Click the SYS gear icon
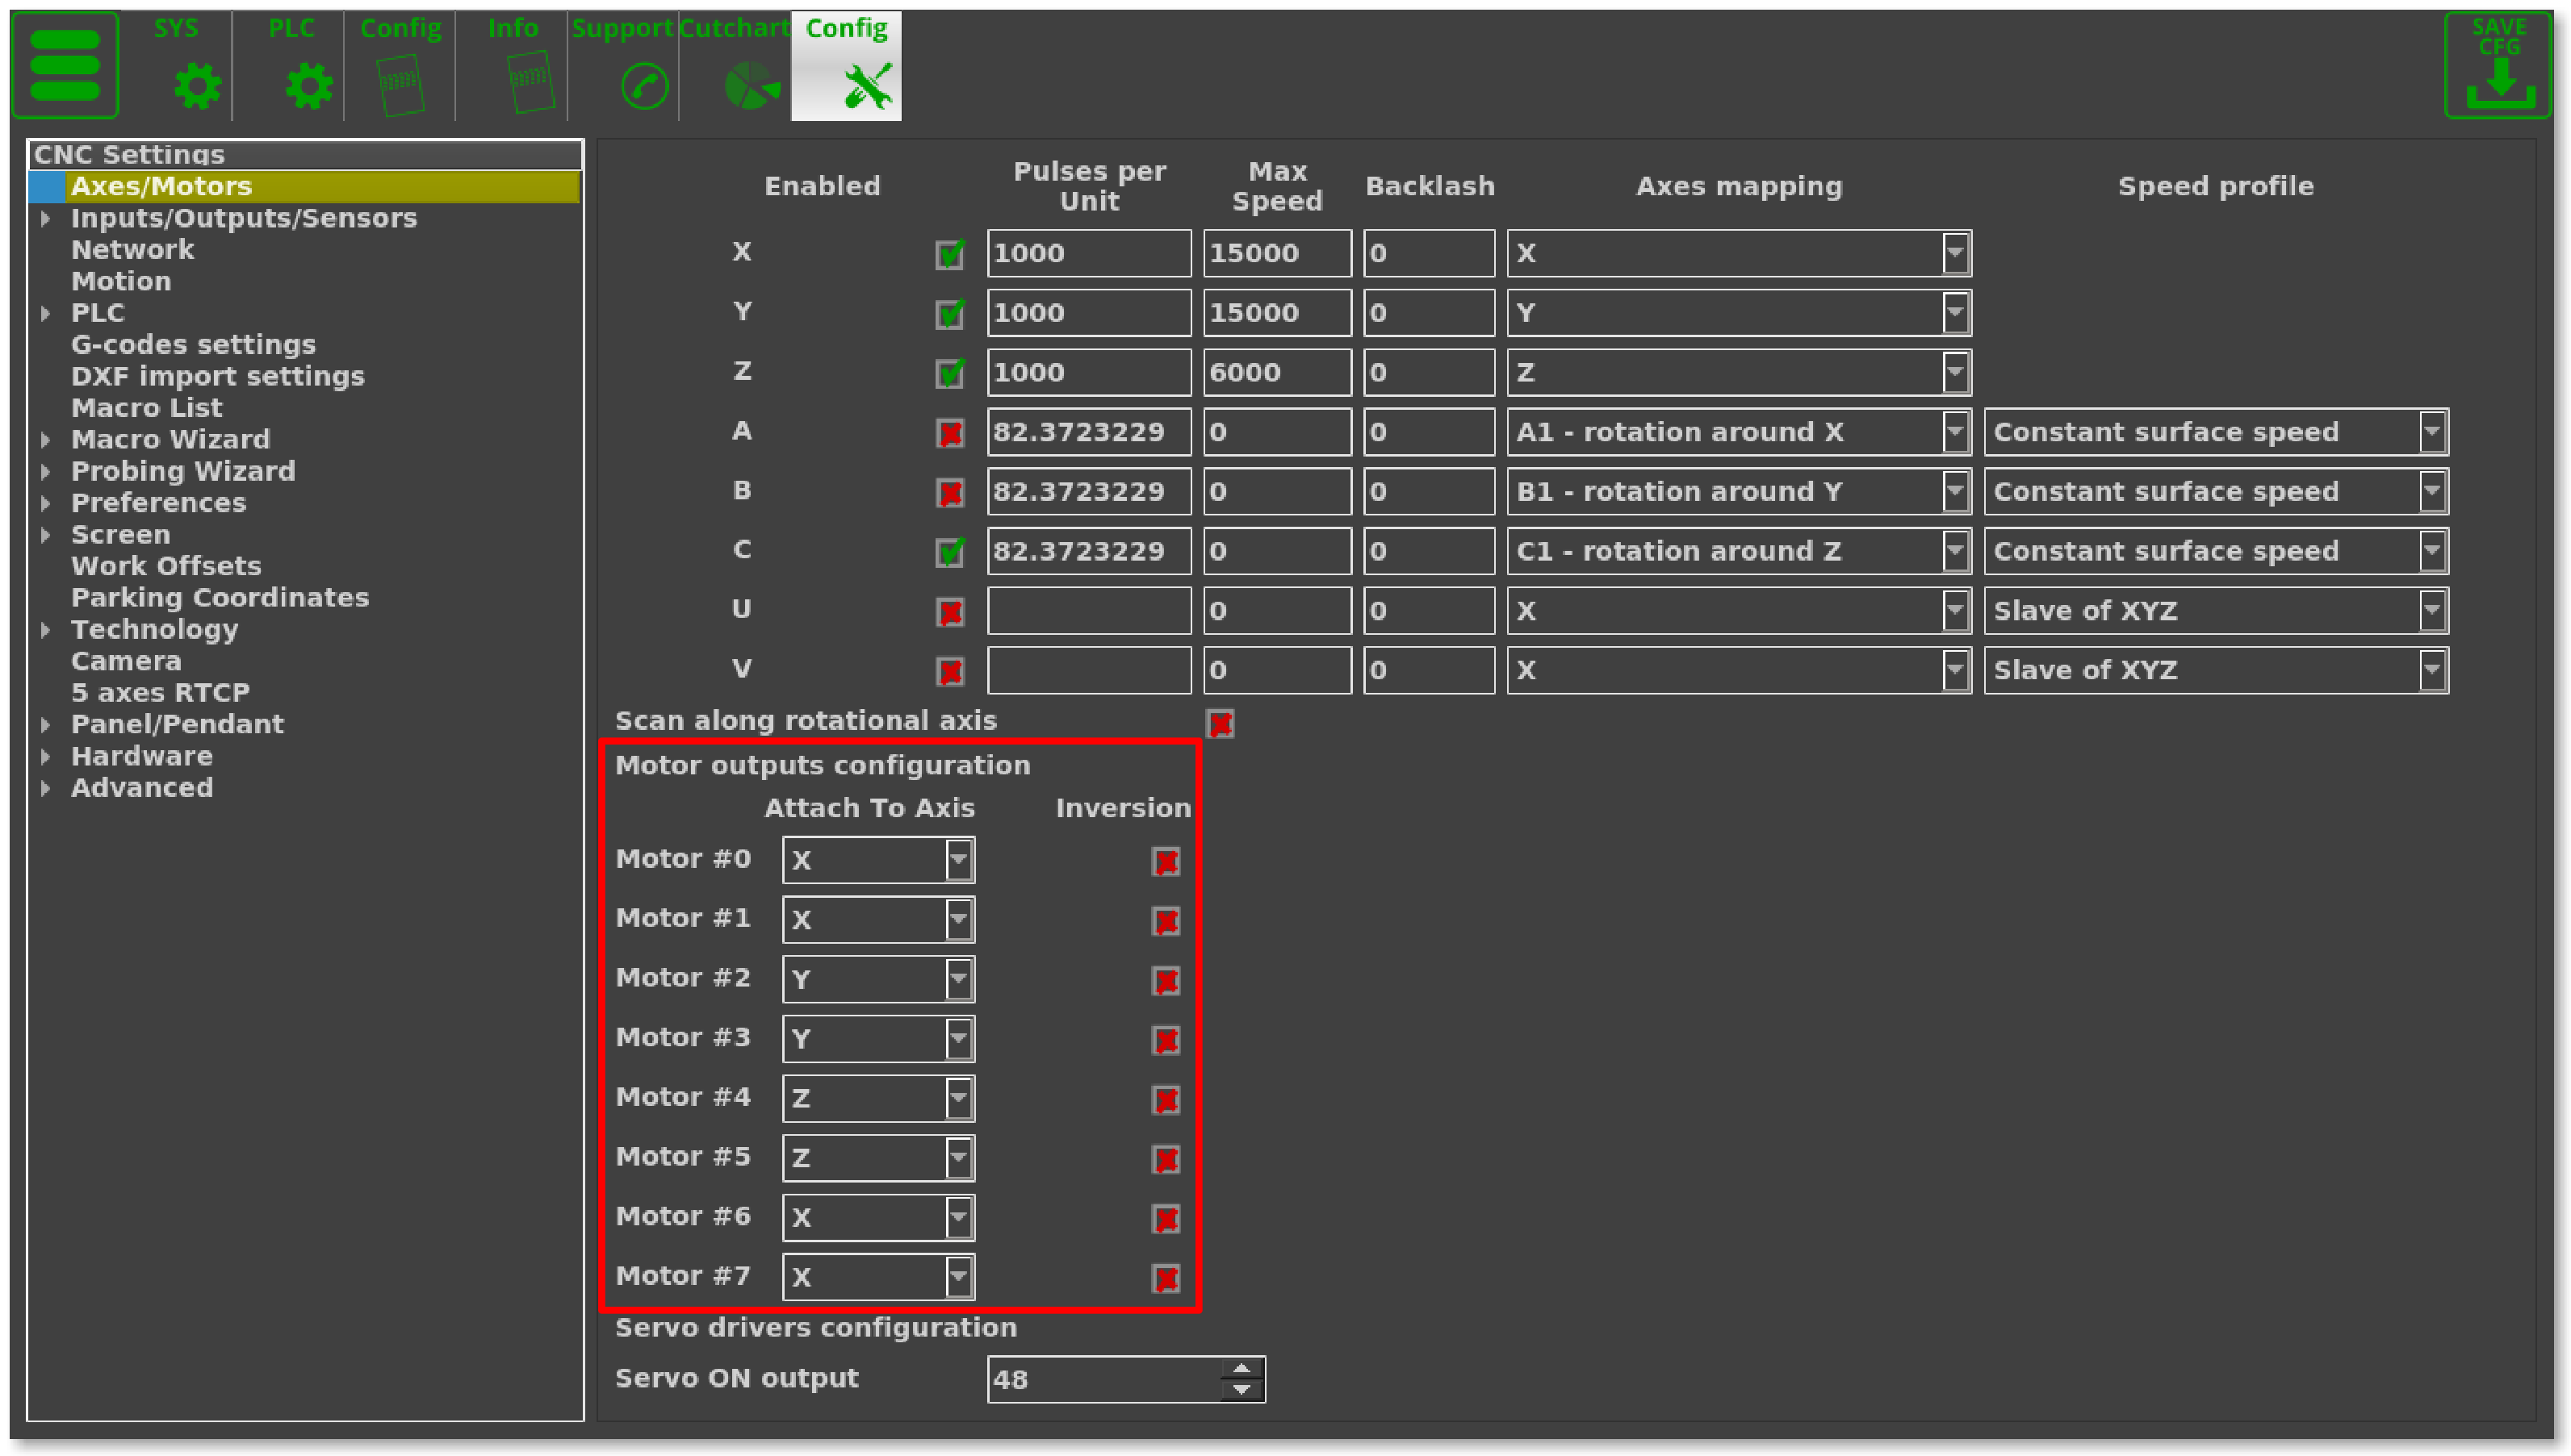The image size is (2571, 1456). pos(196,86)
